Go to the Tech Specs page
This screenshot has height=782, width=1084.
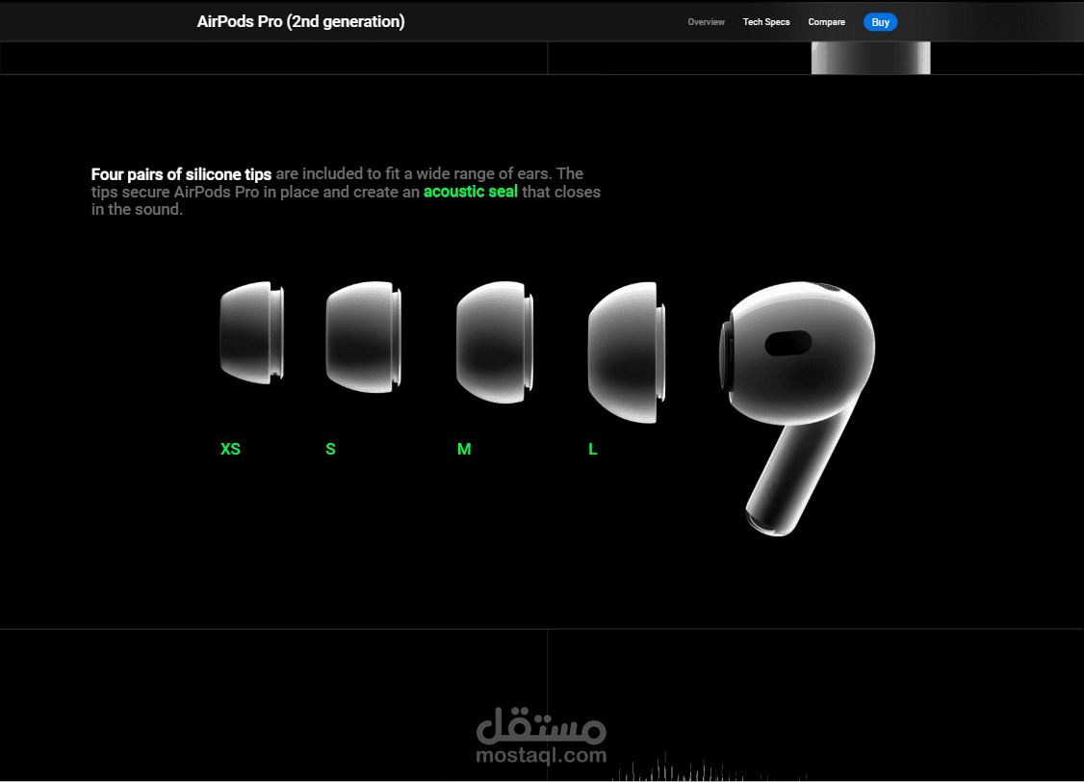coord(766,22)
